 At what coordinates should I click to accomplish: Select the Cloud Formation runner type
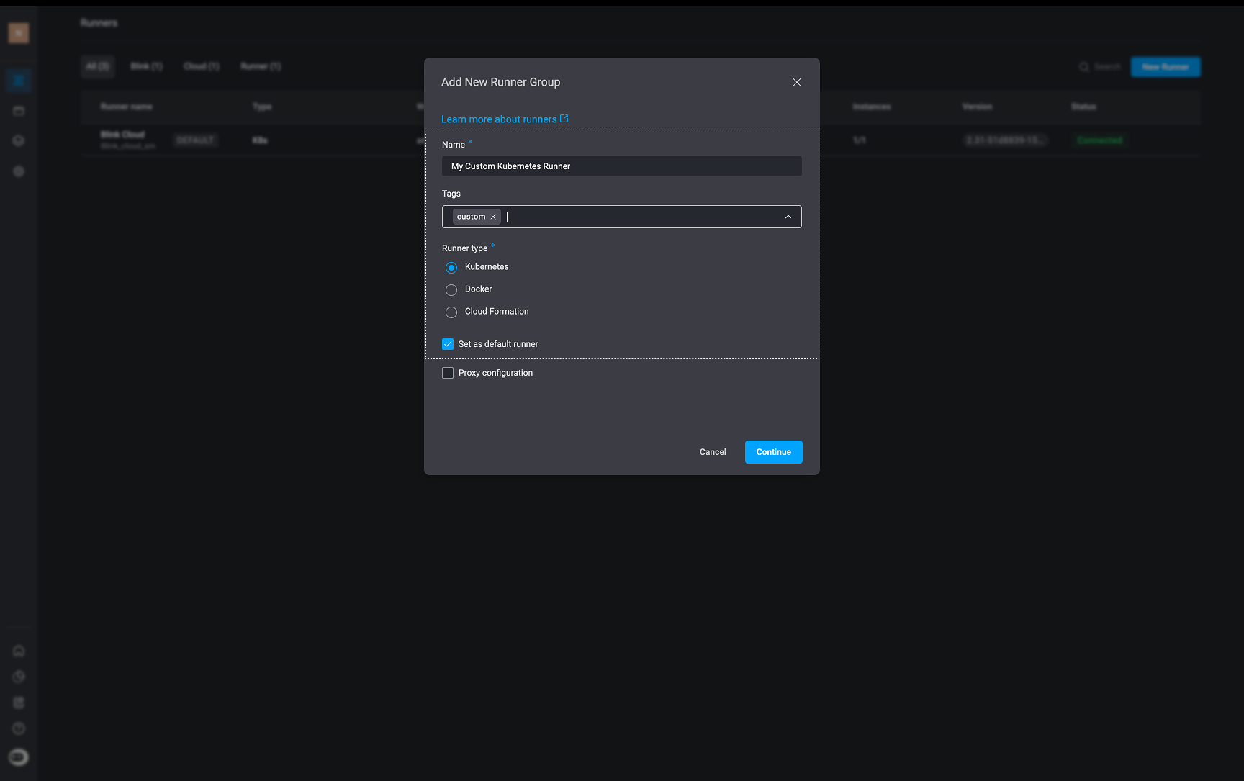click(x=451, y=312)
